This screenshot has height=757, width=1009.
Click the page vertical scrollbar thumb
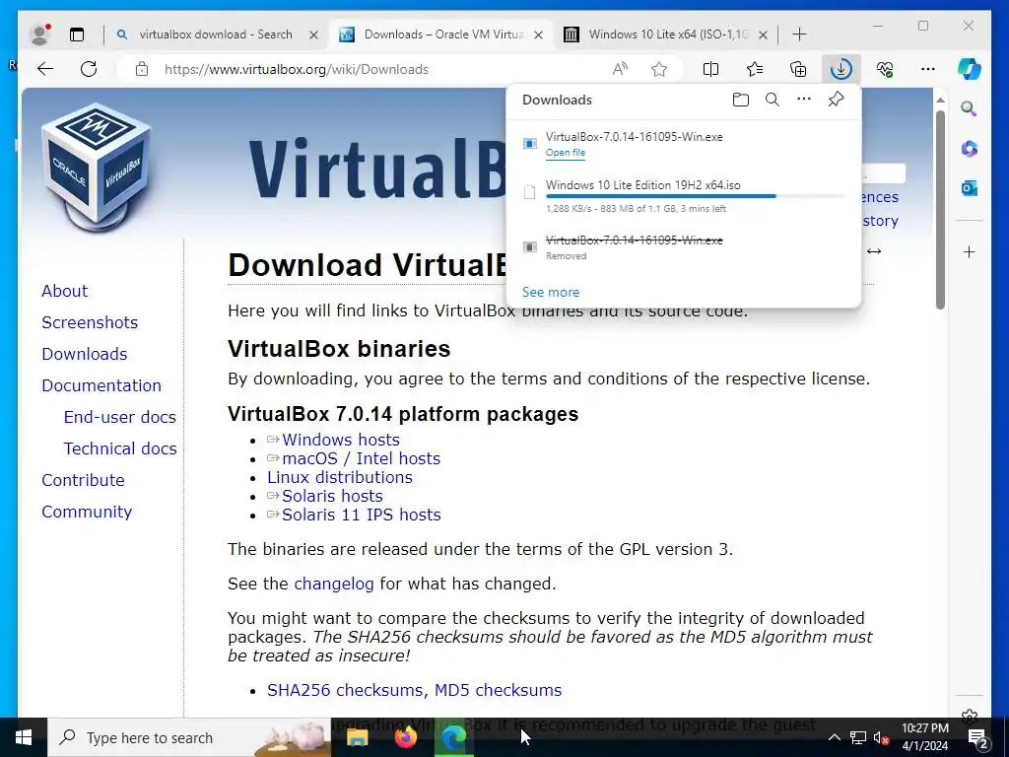(x=940, y=209)
